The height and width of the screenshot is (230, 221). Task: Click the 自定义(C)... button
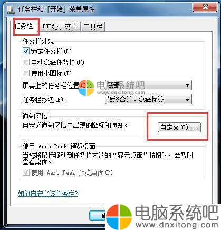(179, 127)
